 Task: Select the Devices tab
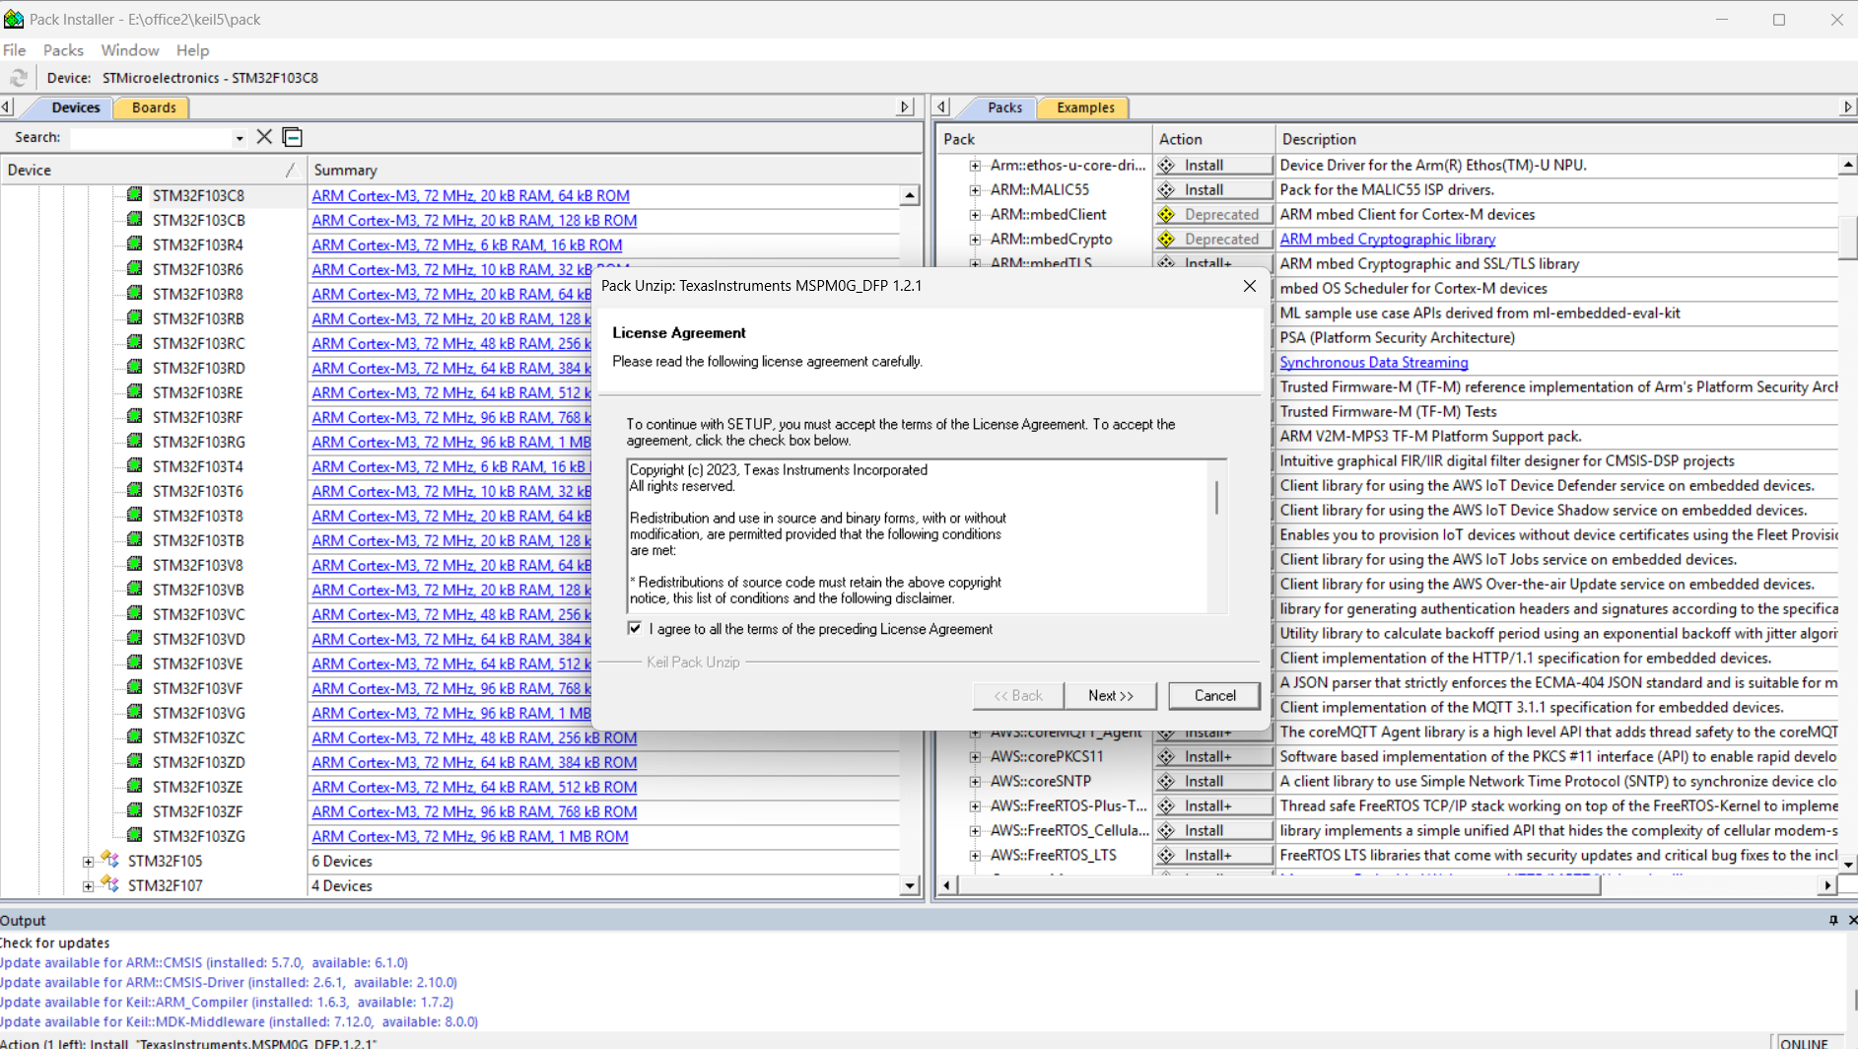point(75,107)
